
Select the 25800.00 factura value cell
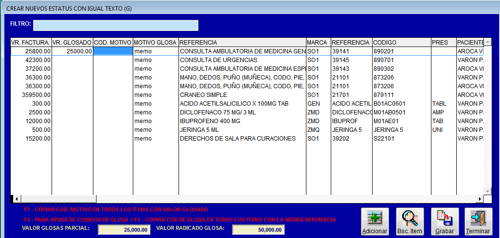pyautogui.click(x=31, y=51)
